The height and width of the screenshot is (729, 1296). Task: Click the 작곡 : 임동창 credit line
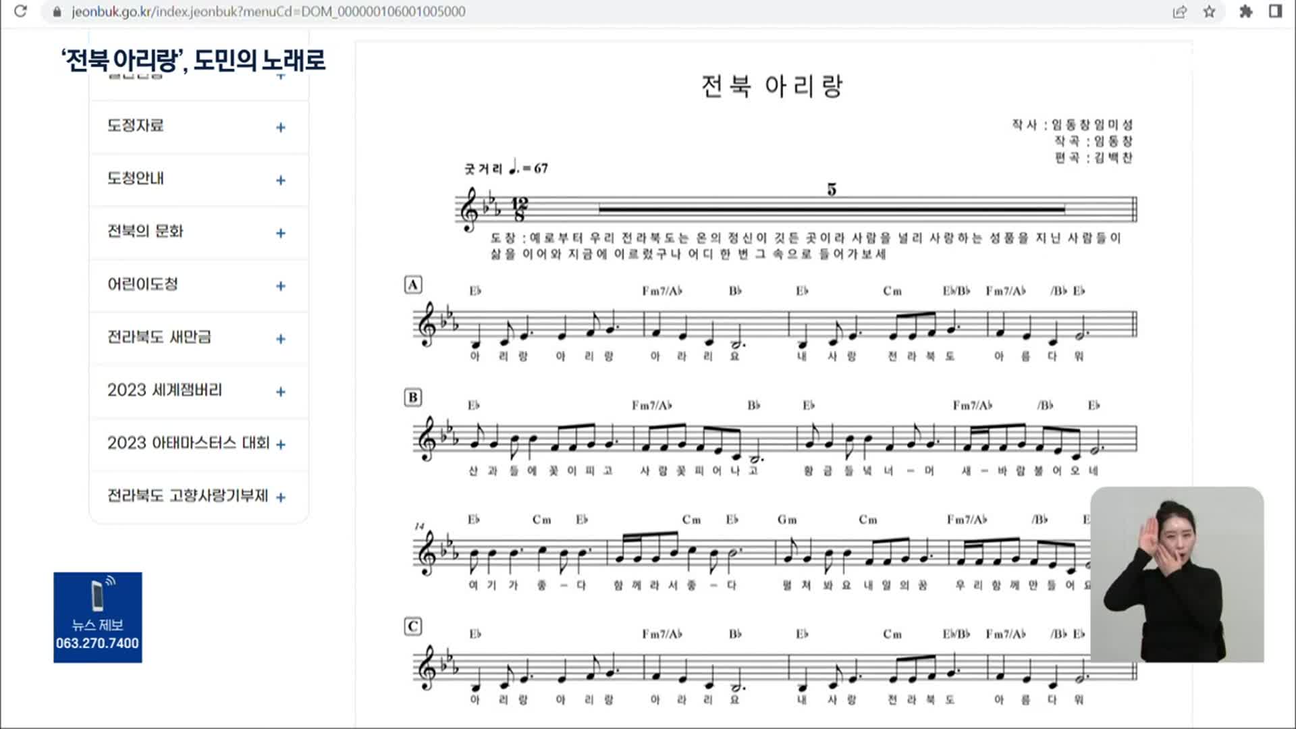point(1093,141)
